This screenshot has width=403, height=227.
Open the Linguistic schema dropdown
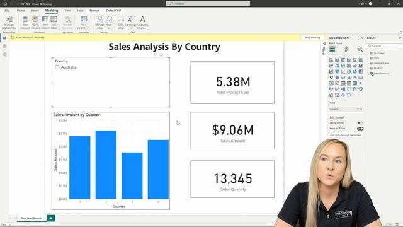point(143,23)
